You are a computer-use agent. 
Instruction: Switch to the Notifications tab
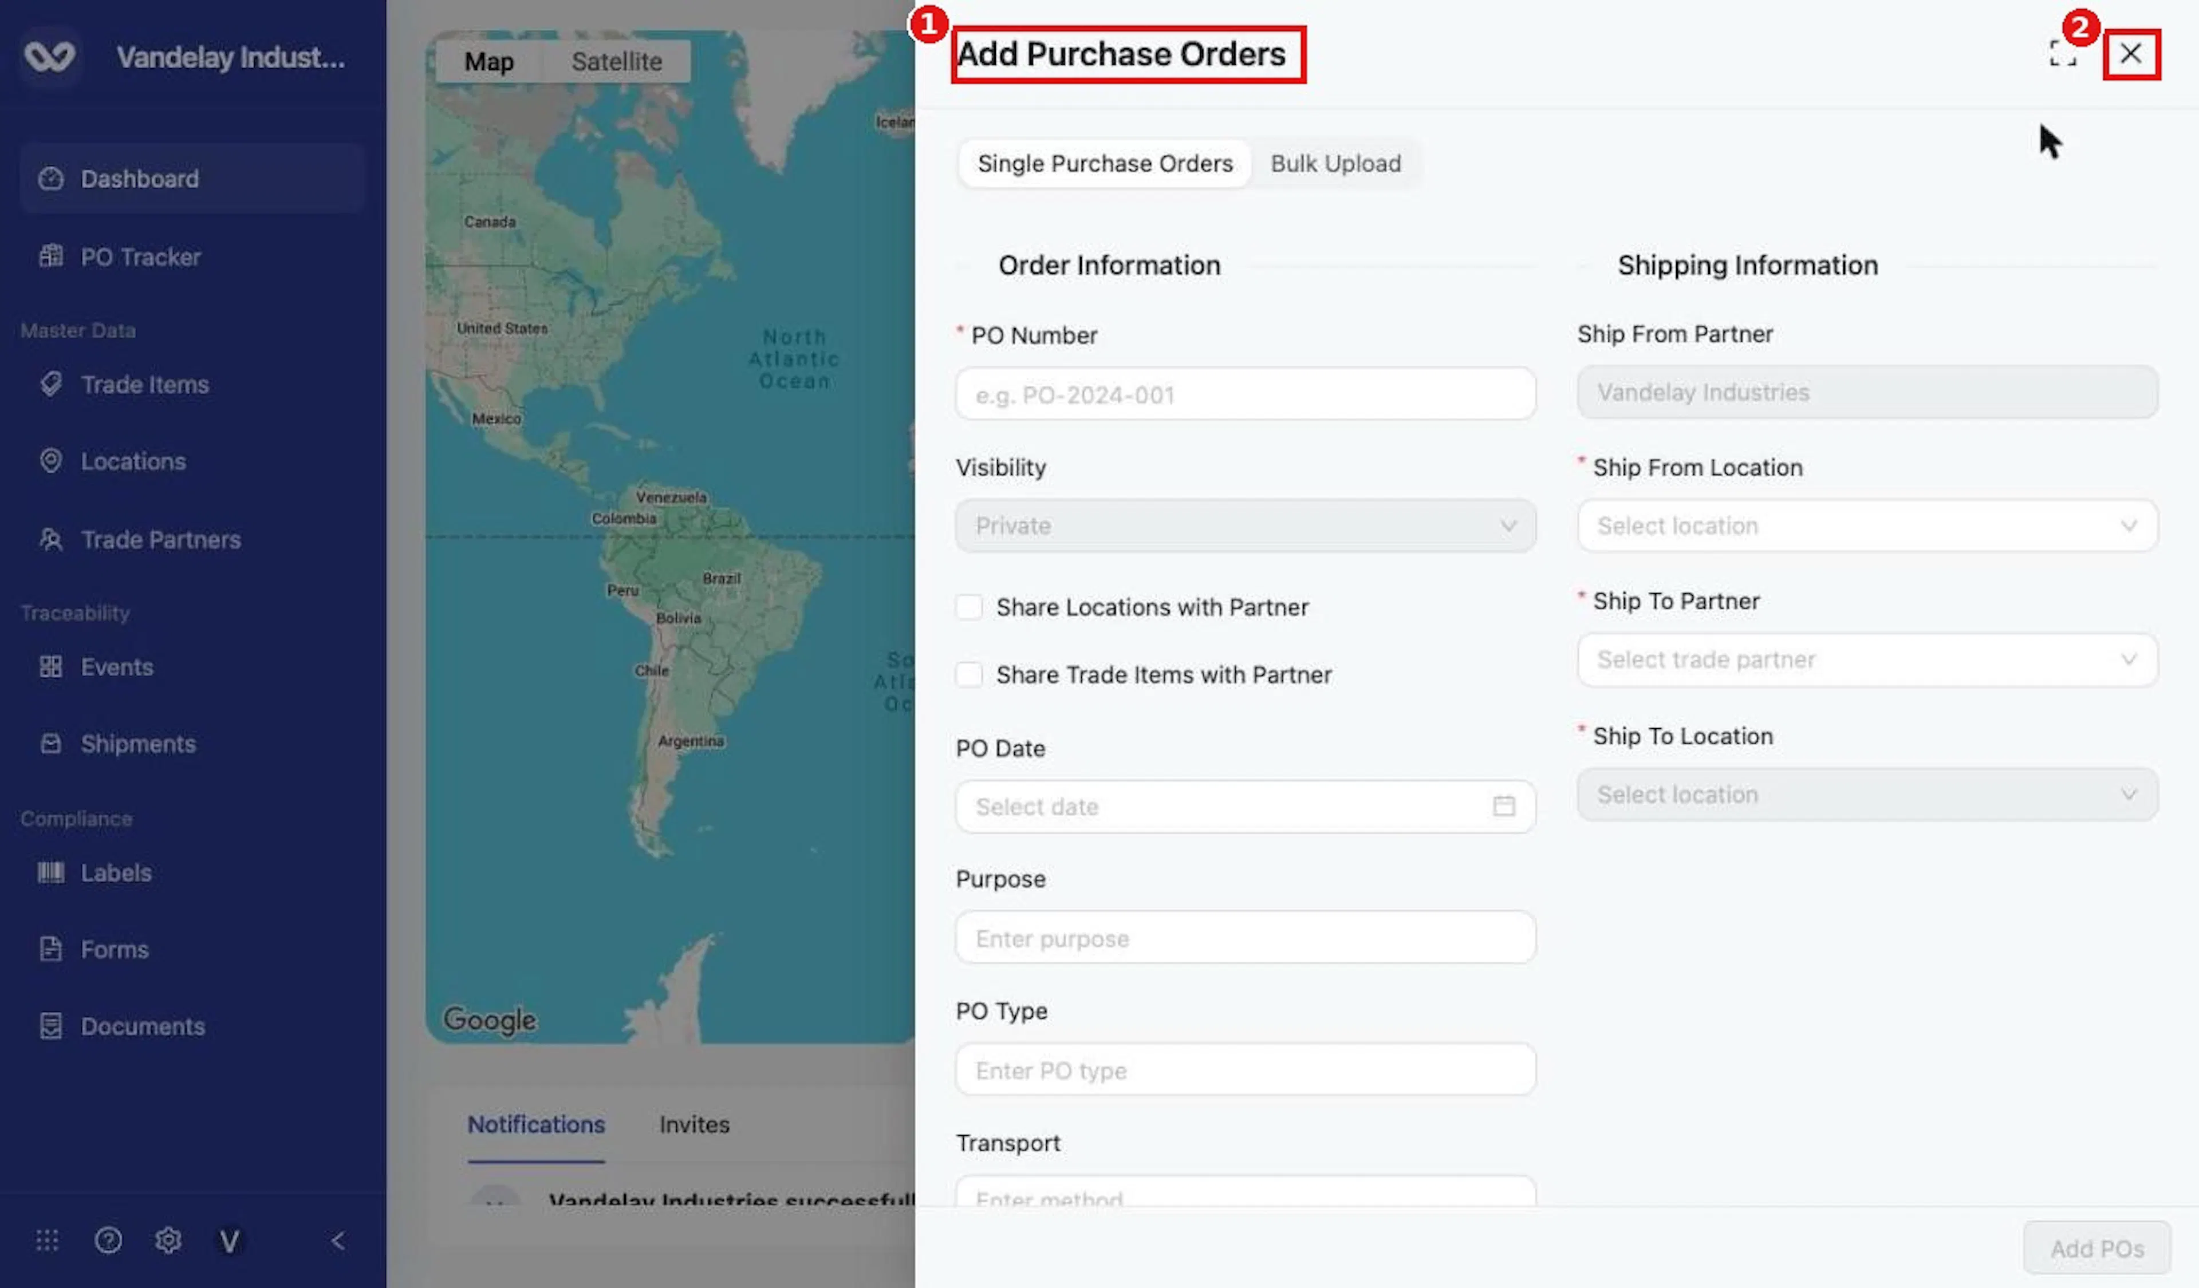[536, 1125]
